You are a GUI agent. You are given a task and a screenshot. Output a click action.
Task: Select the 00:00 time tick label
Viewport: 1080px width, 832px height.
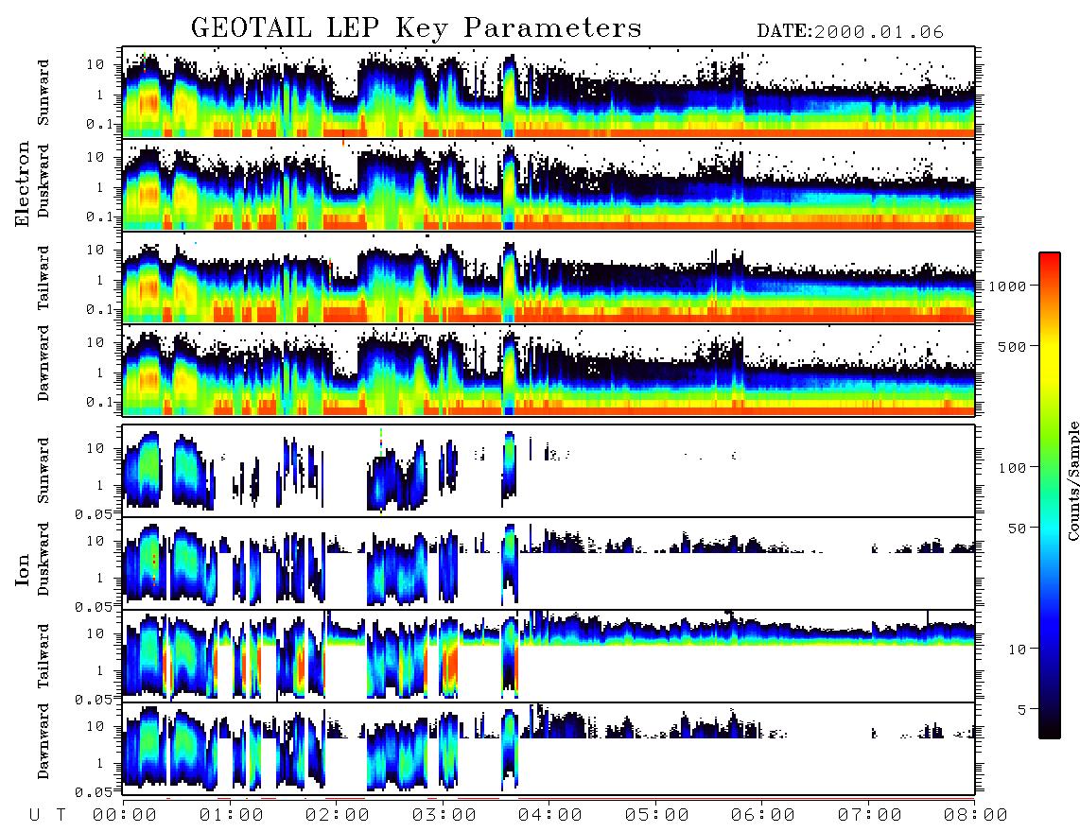(125, 815)
